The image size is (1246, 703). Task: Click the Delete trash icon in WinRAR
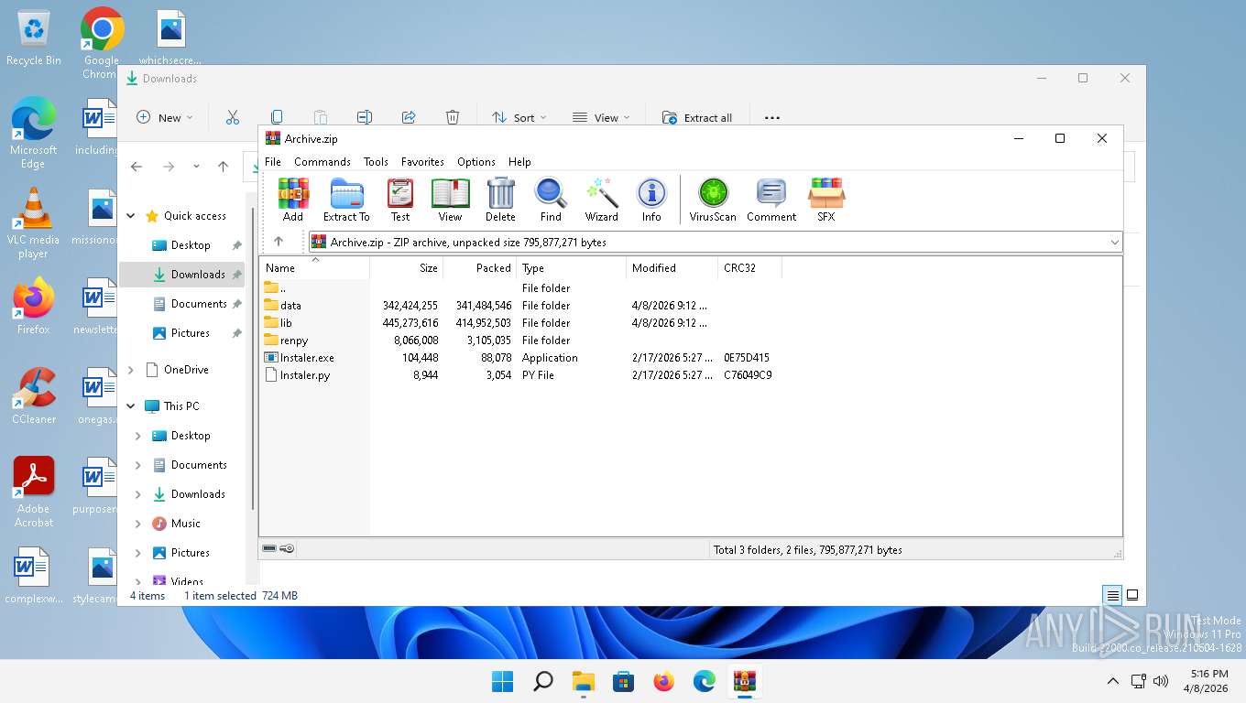(500, 200)
